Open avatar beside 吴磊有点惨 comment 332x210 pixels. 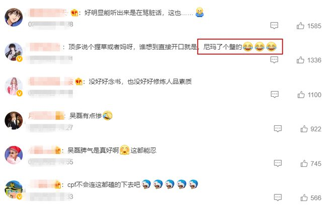click(x=14, y=120)
